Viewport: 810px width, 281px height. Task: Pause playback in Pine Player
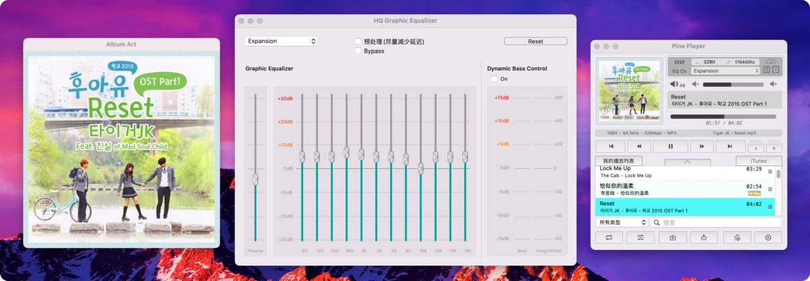point(670,146)
